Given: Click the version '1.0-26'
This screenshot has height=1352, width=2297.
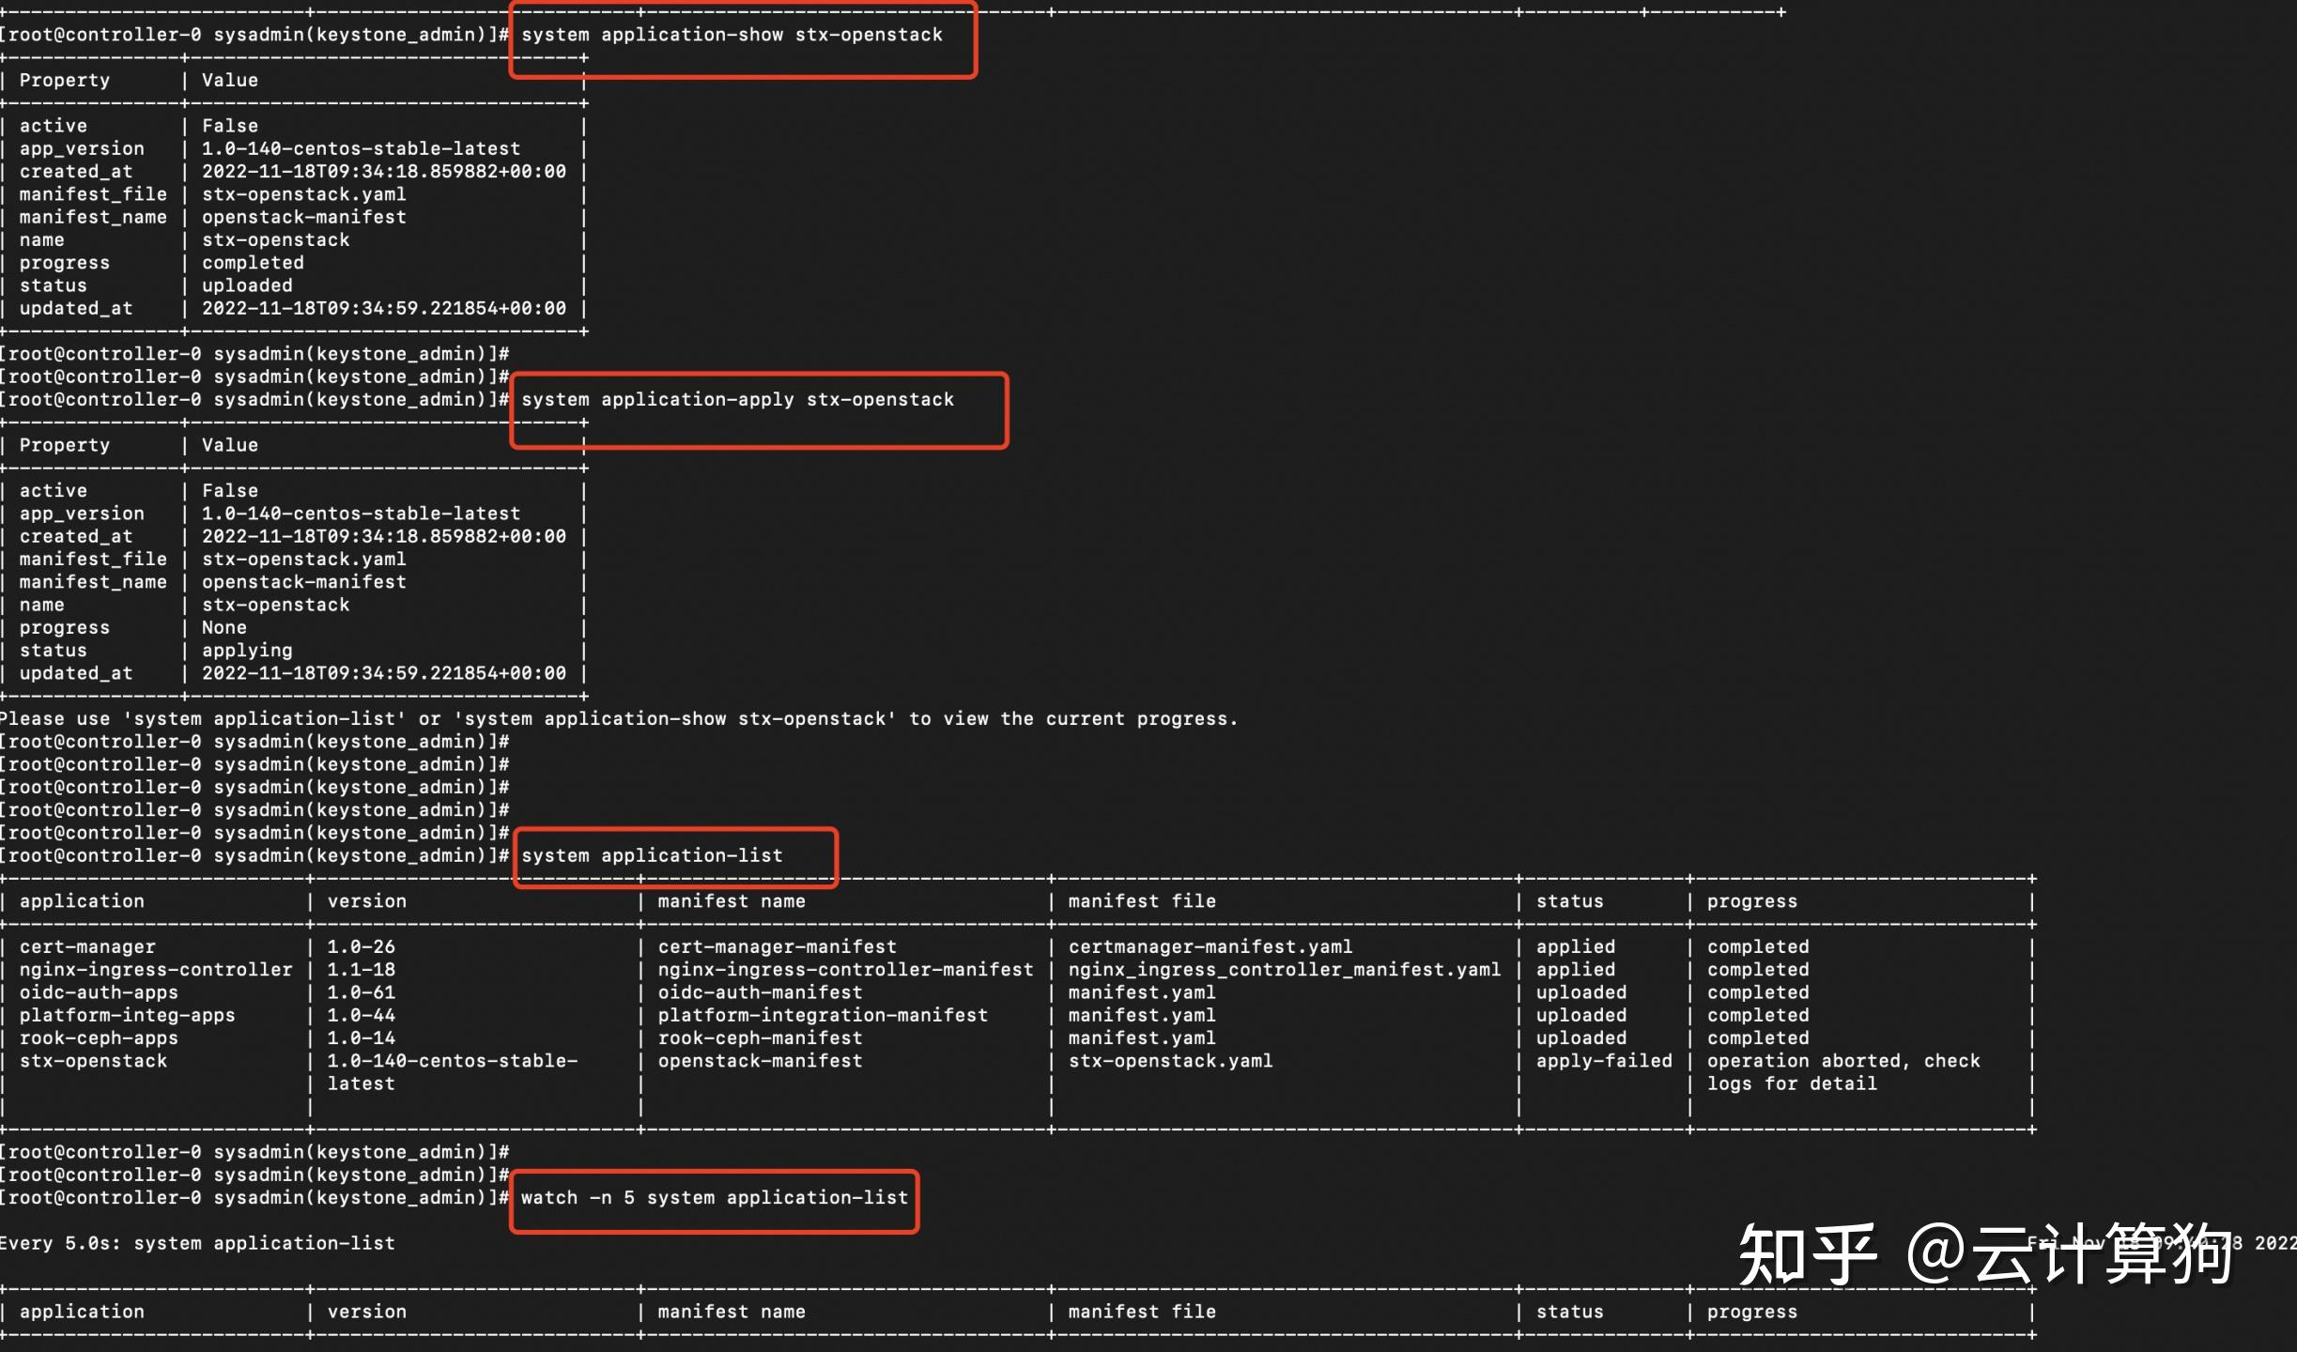Looking at the screenshot, I should coord(362,947).
